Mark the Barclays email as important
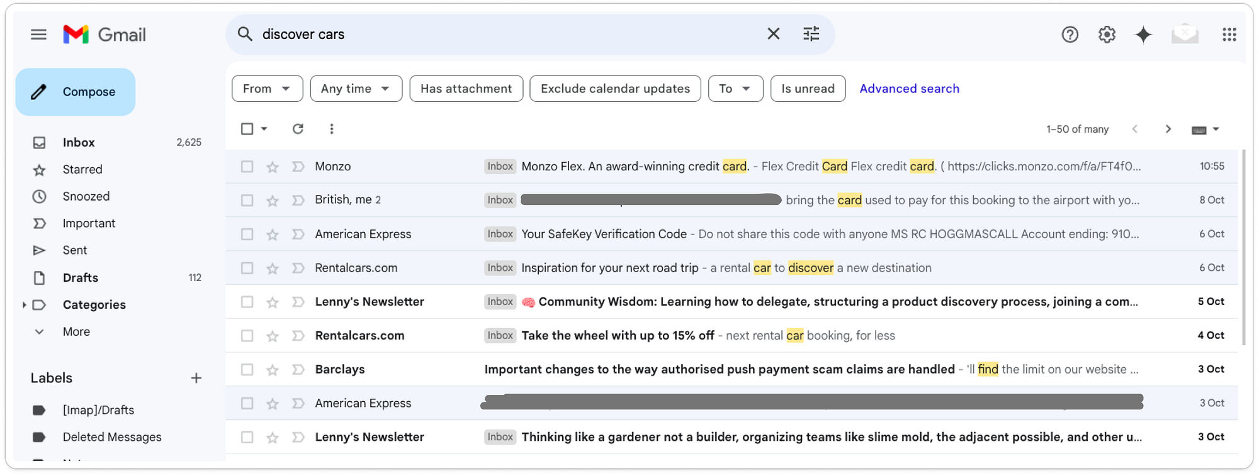Screen dimensions: 1259x476 pyautogui.click(x=298, y=370)
